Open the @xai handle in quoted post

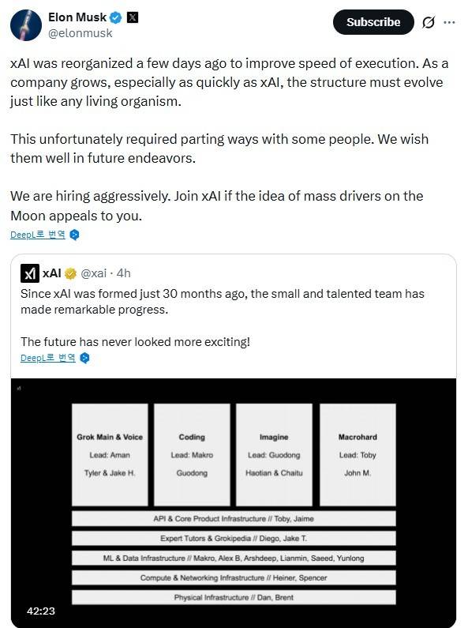tap(94, 273)
